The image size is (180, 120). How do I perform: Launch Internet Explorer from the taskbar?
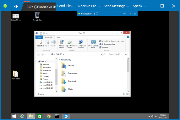pyautogui.click(x=22, y=116)
